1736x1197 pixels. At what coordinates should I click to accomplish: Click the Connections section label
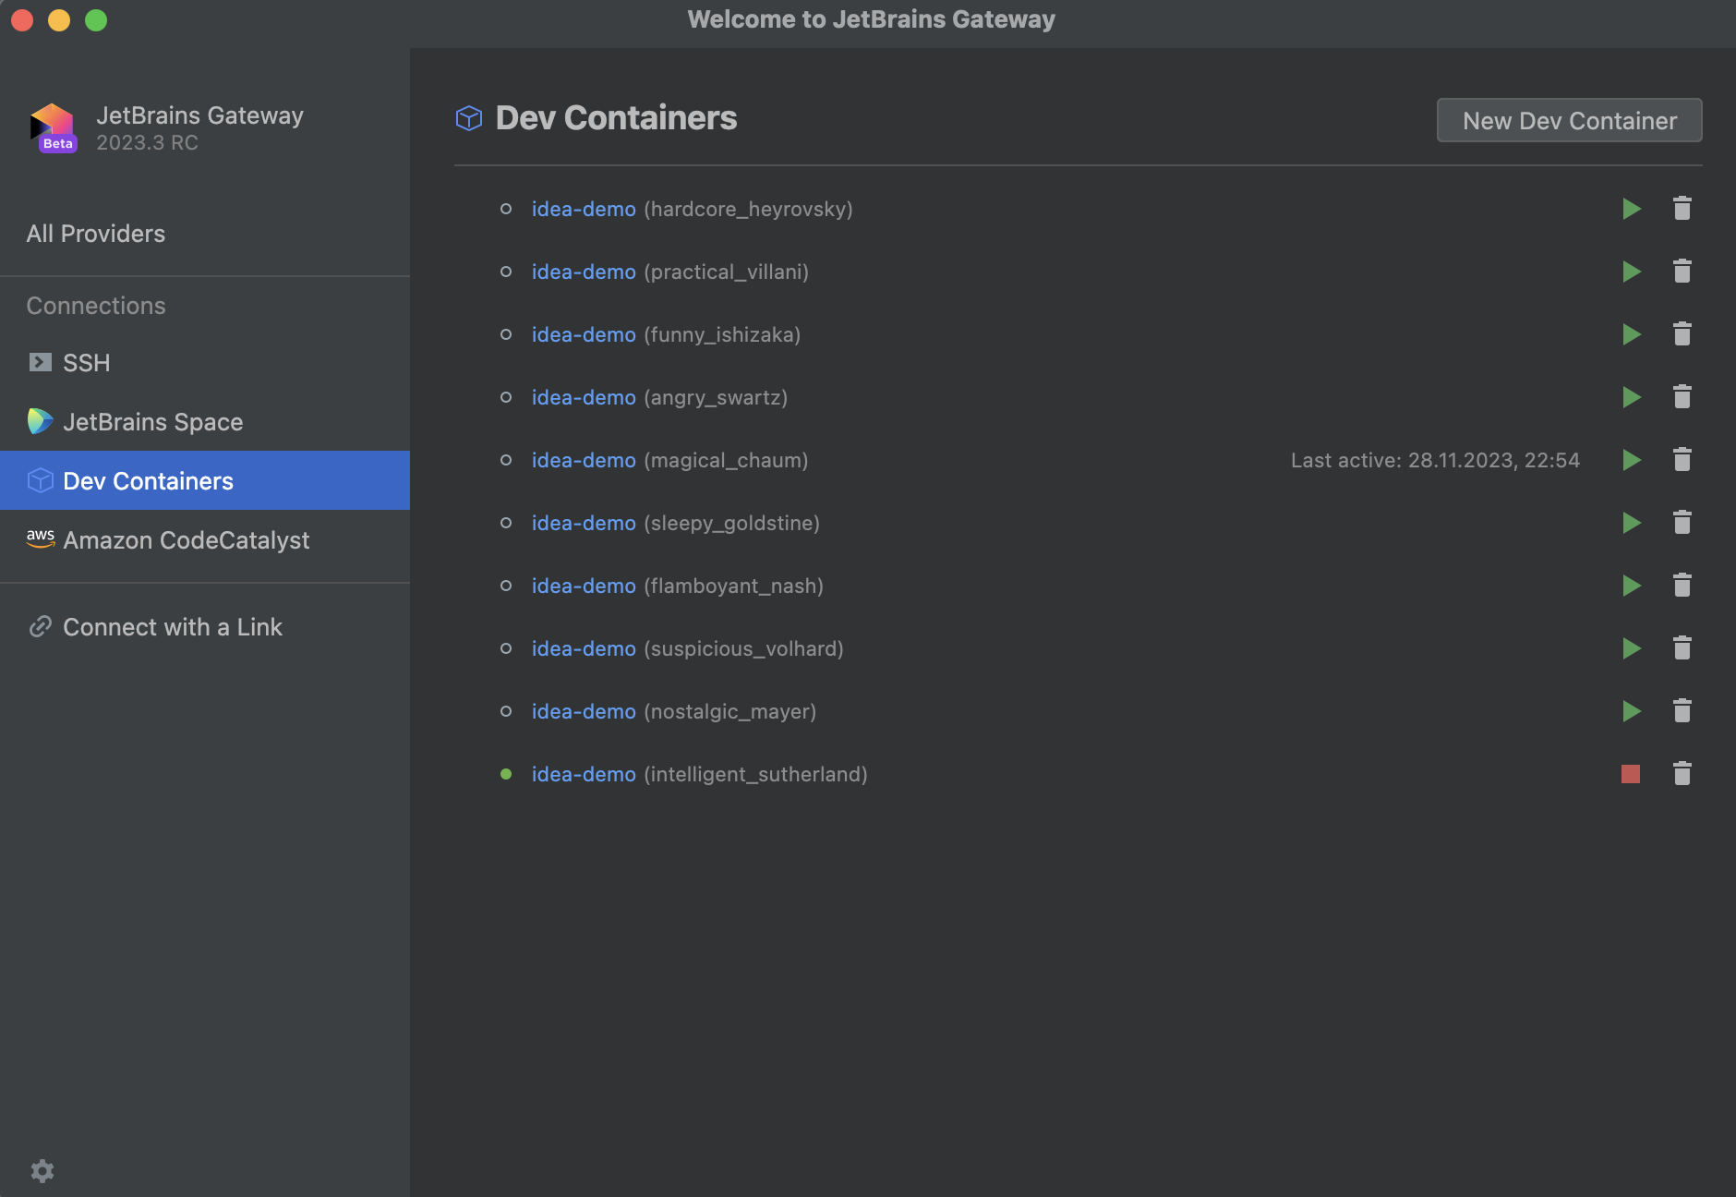[96, 306]
